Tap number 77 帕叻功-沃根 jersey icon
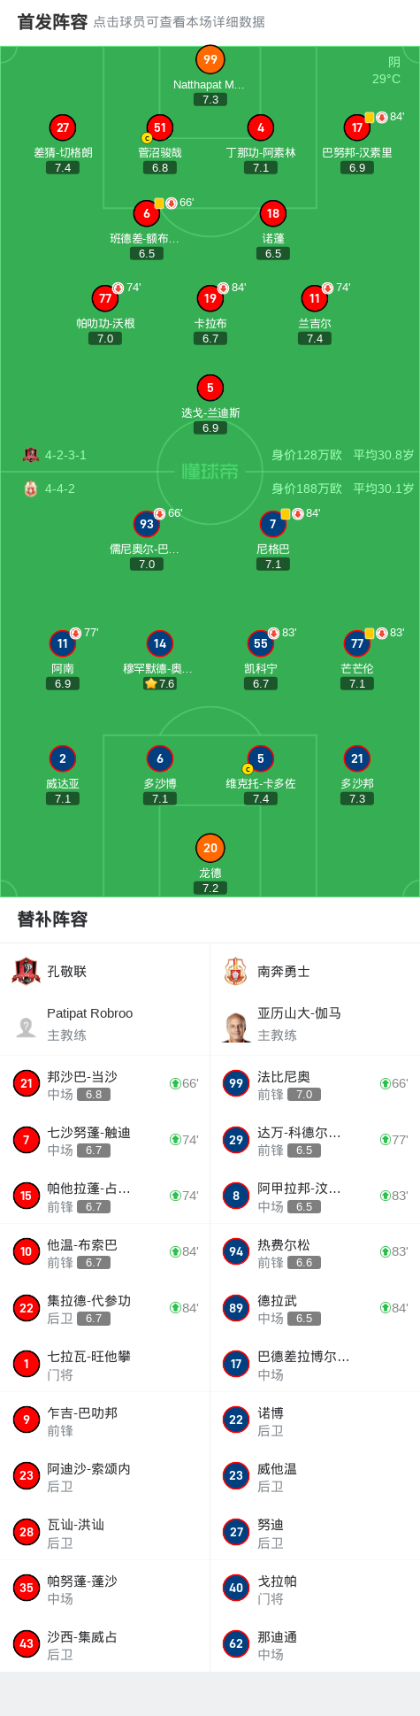Viewport: 420px width, 1716px height. coord(105,298)
